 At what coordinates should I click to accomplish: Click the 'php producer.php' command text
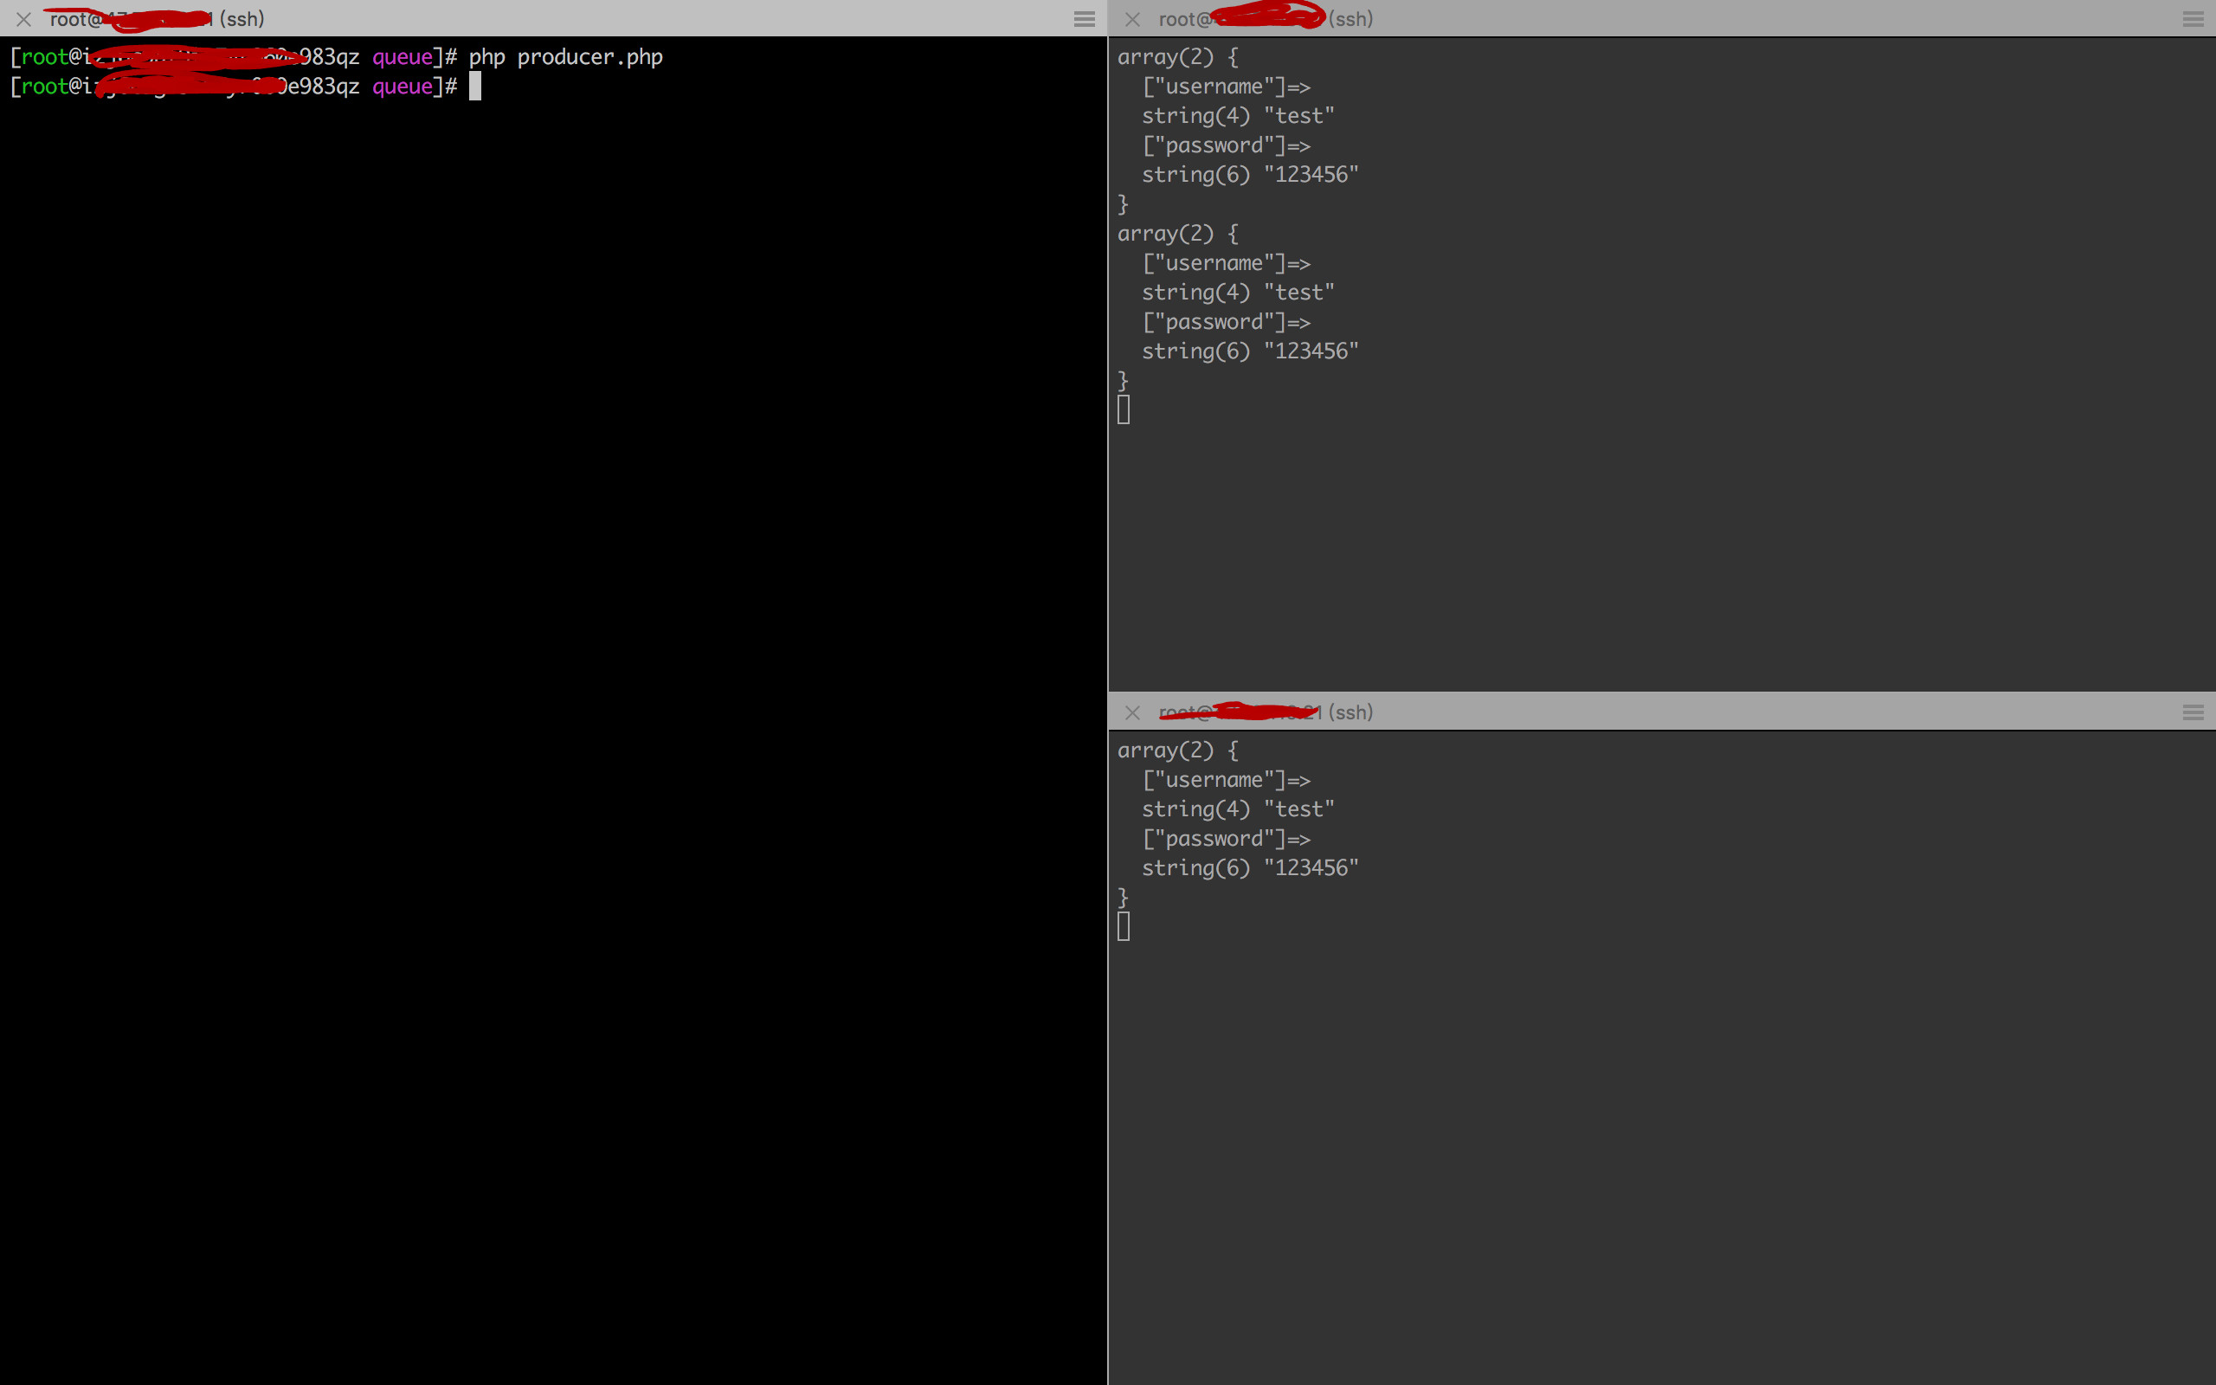(565, 57)
